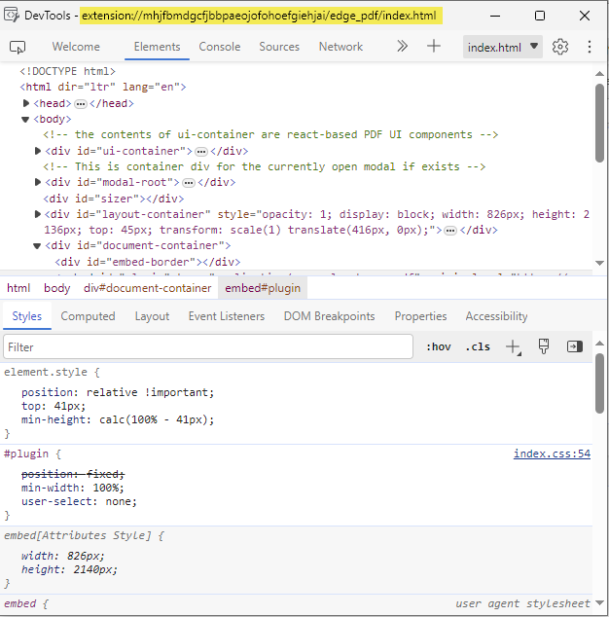Expand the modal-root div
609x617 pixels.
click(x=37, y=182)
